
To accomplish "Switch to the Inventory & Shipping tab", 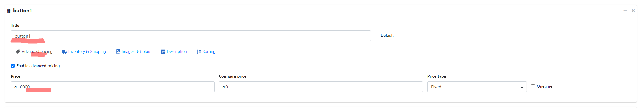I will click(x=84, y=52).
